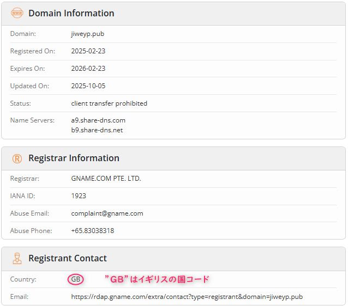
Task: Click the www globe icon beside Domain Information
Action: click(x=17, y=13)
